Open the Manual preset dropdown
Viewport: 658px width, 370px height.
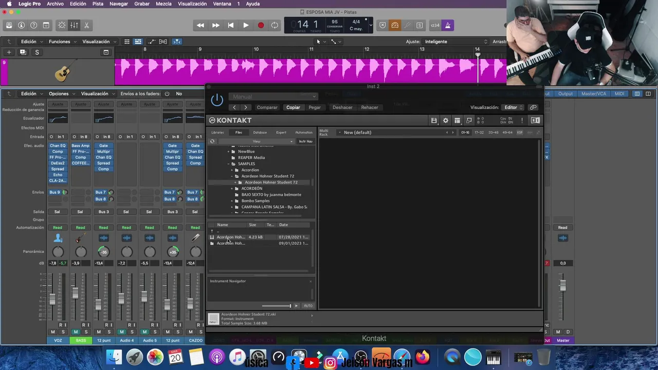pos(272,97)
